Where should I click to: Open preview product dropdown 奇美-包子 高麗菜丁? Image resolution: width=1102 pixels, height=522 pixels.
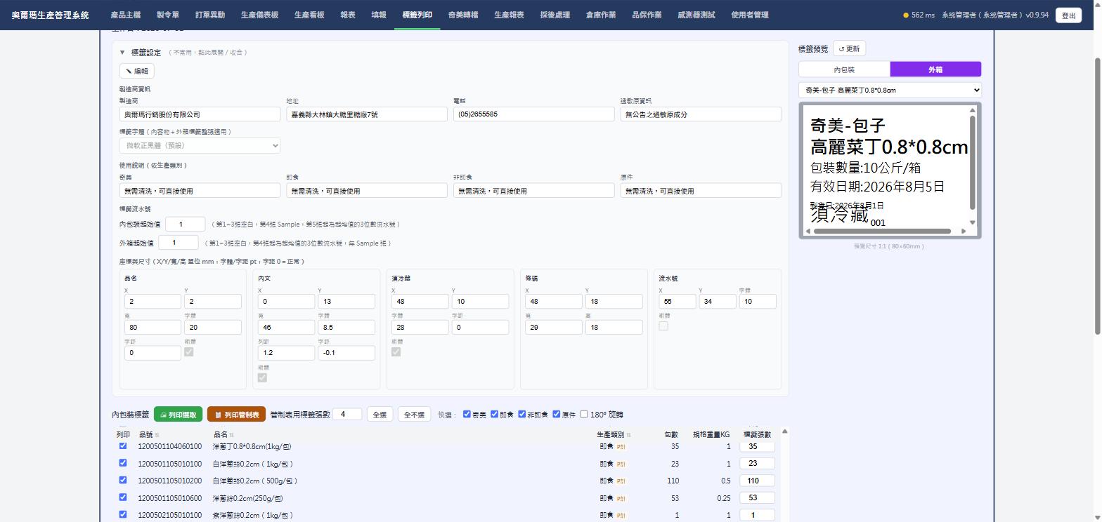(890, 90)
